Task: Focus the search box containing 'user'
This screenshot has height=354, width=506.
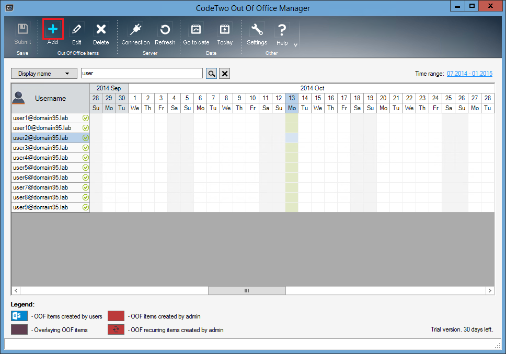Action: (142, 73)
